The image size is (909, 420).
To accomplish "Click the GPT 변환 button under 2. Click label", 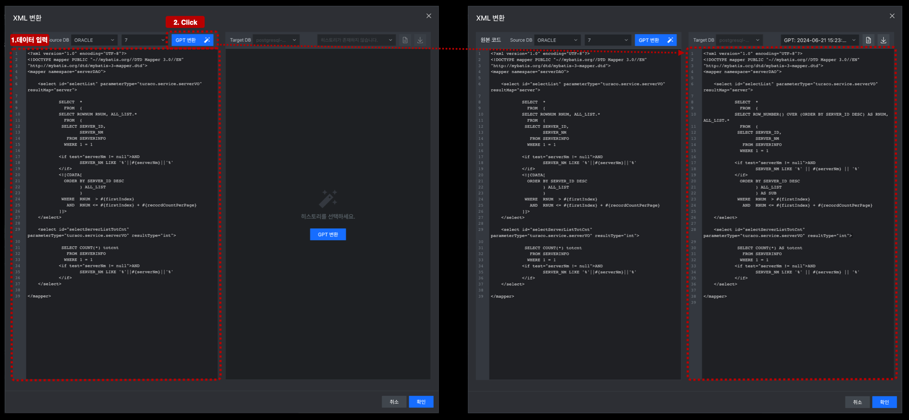I will (x=193, y=40).
